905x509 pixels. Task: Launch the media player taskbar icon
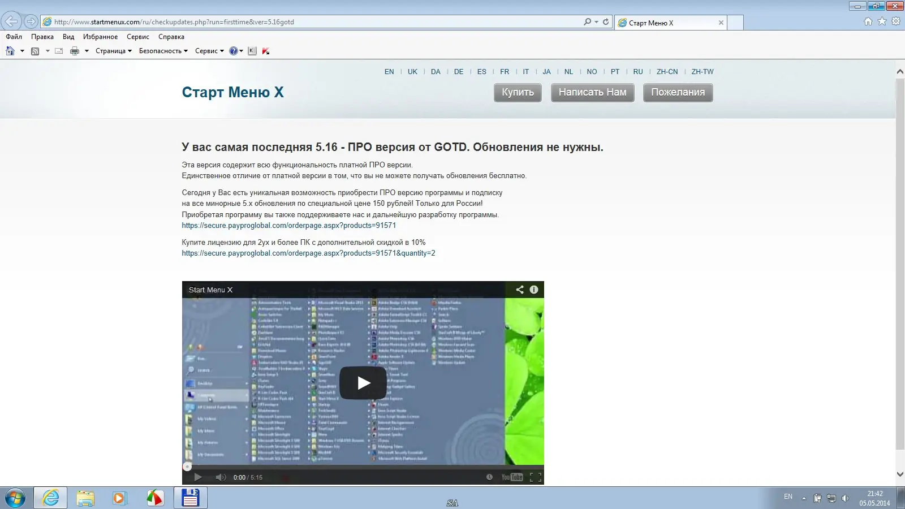pos(119,498)
